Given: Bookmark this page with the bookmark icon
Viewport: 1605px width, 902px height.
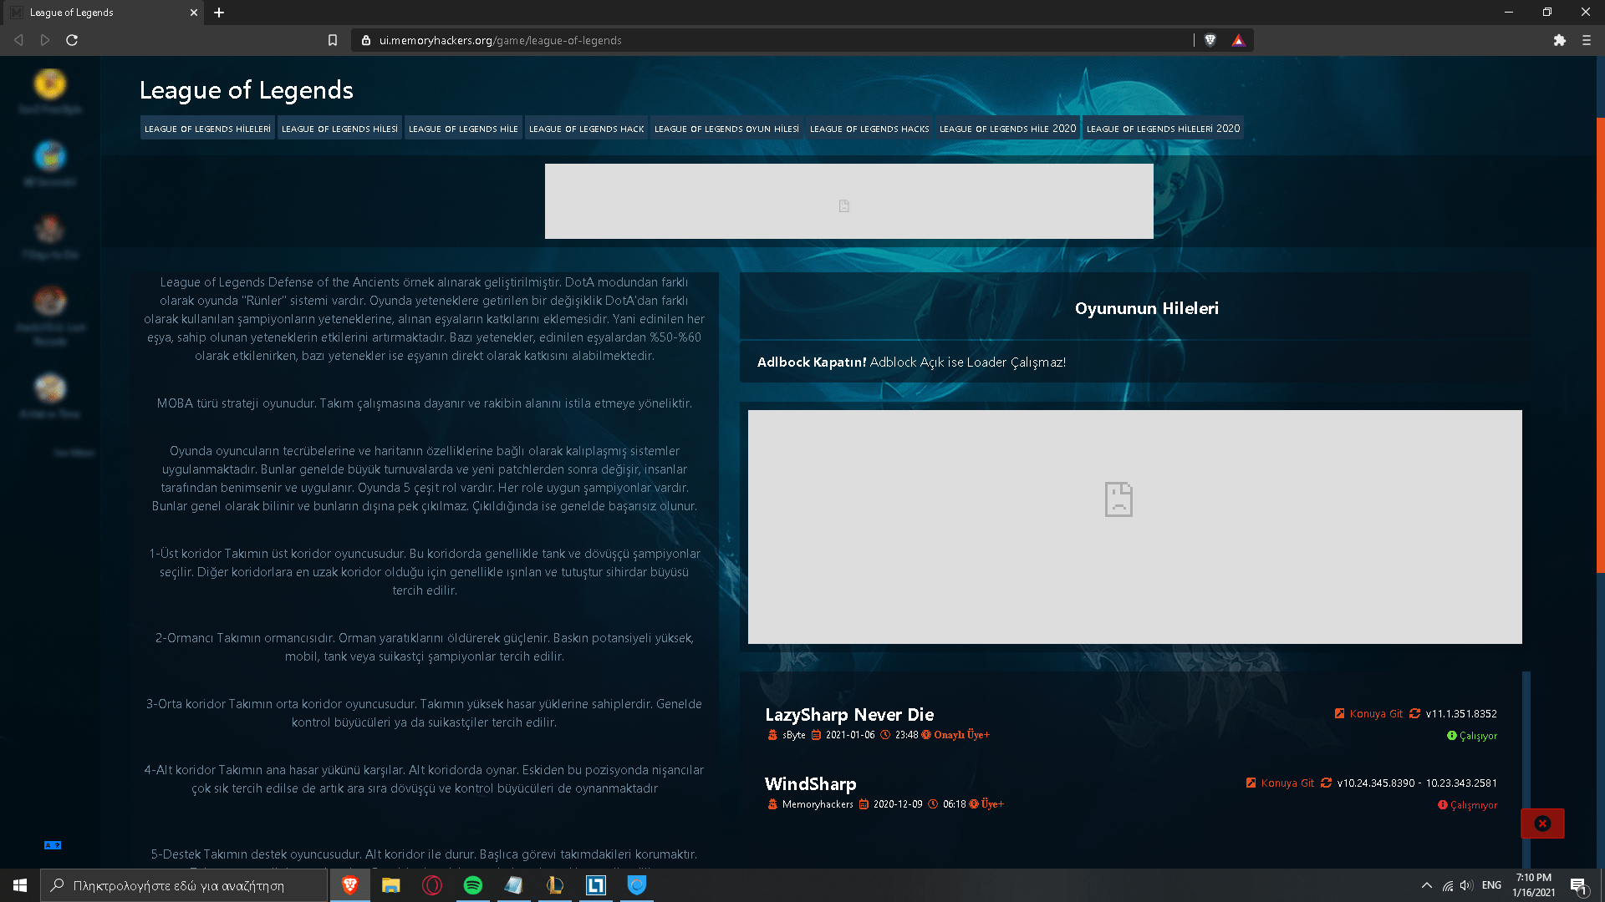Looking at the screenshot, I should click(x=333, y=40).
